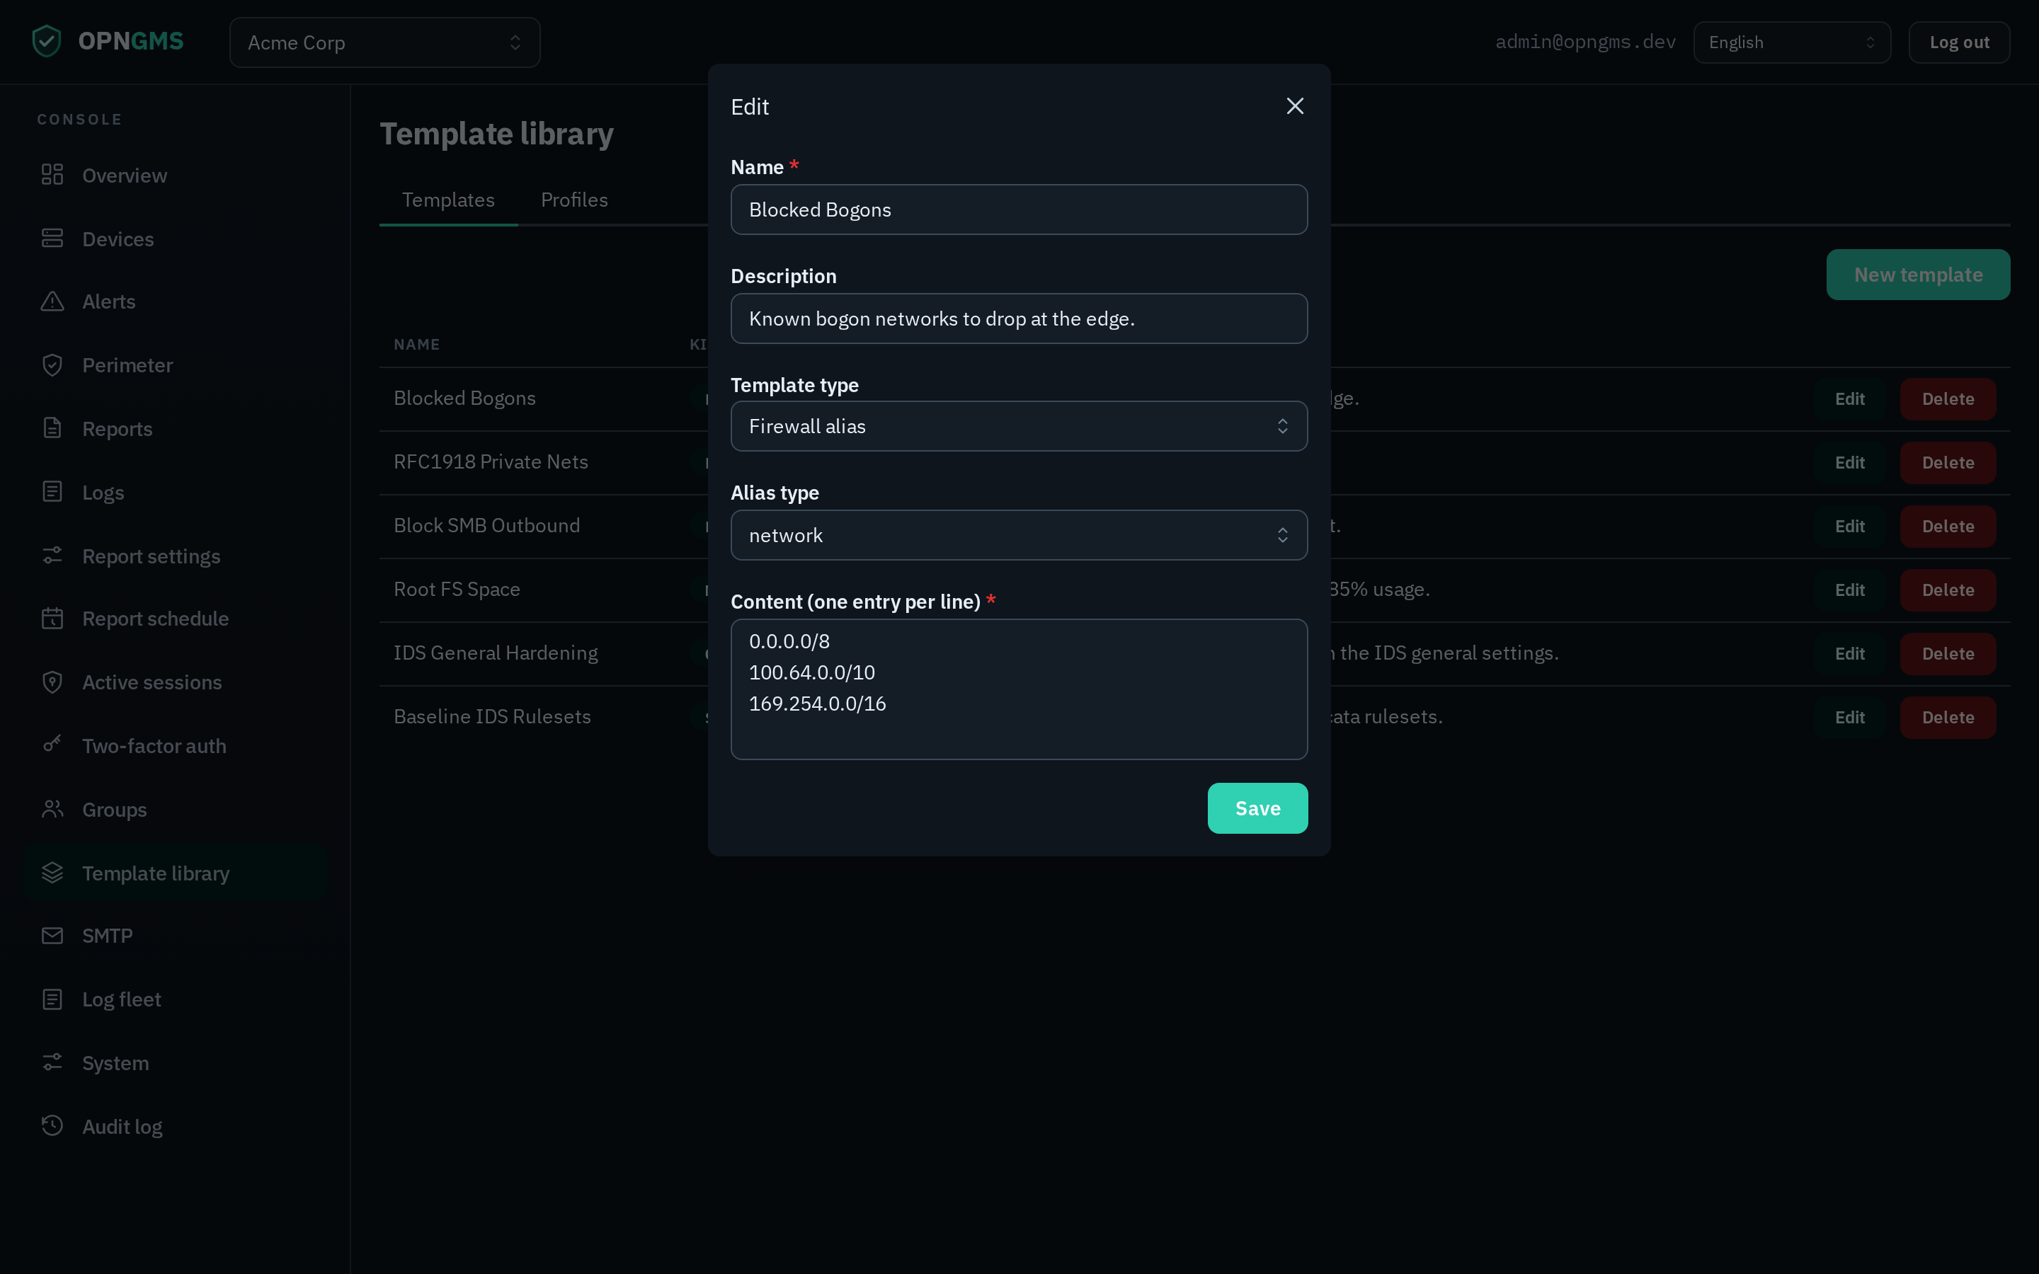This screenshot has width=2039, height=1274.
Task: Click the Two-factor auth key icon
Action: 52,745
